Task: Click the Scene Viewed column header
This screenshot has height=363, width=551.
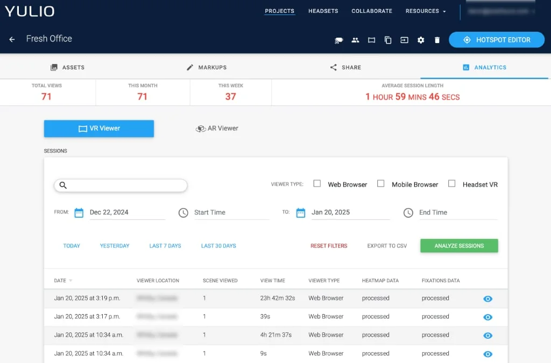Action: click(220, 281)
